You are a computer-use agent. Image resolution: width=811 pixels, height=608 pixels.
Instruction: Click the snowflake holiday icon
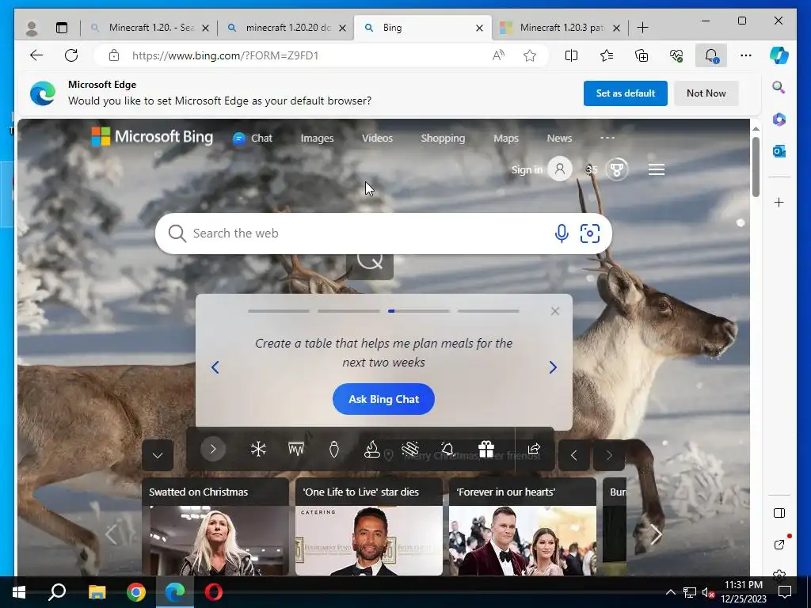coord(258,449)
